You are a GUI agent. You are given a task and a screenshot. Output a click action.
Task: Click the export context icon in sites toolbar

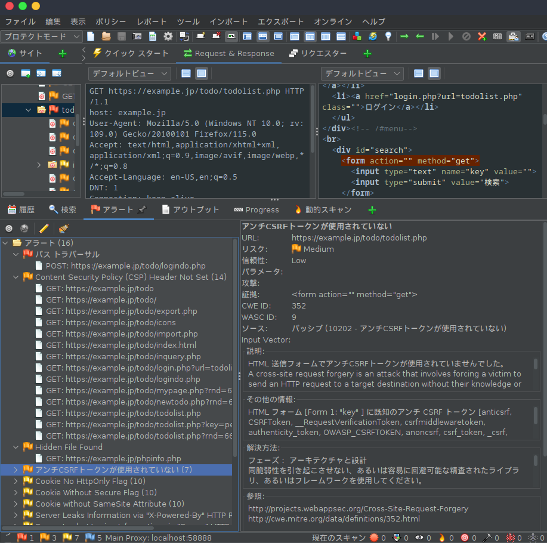tap(57, 73)
